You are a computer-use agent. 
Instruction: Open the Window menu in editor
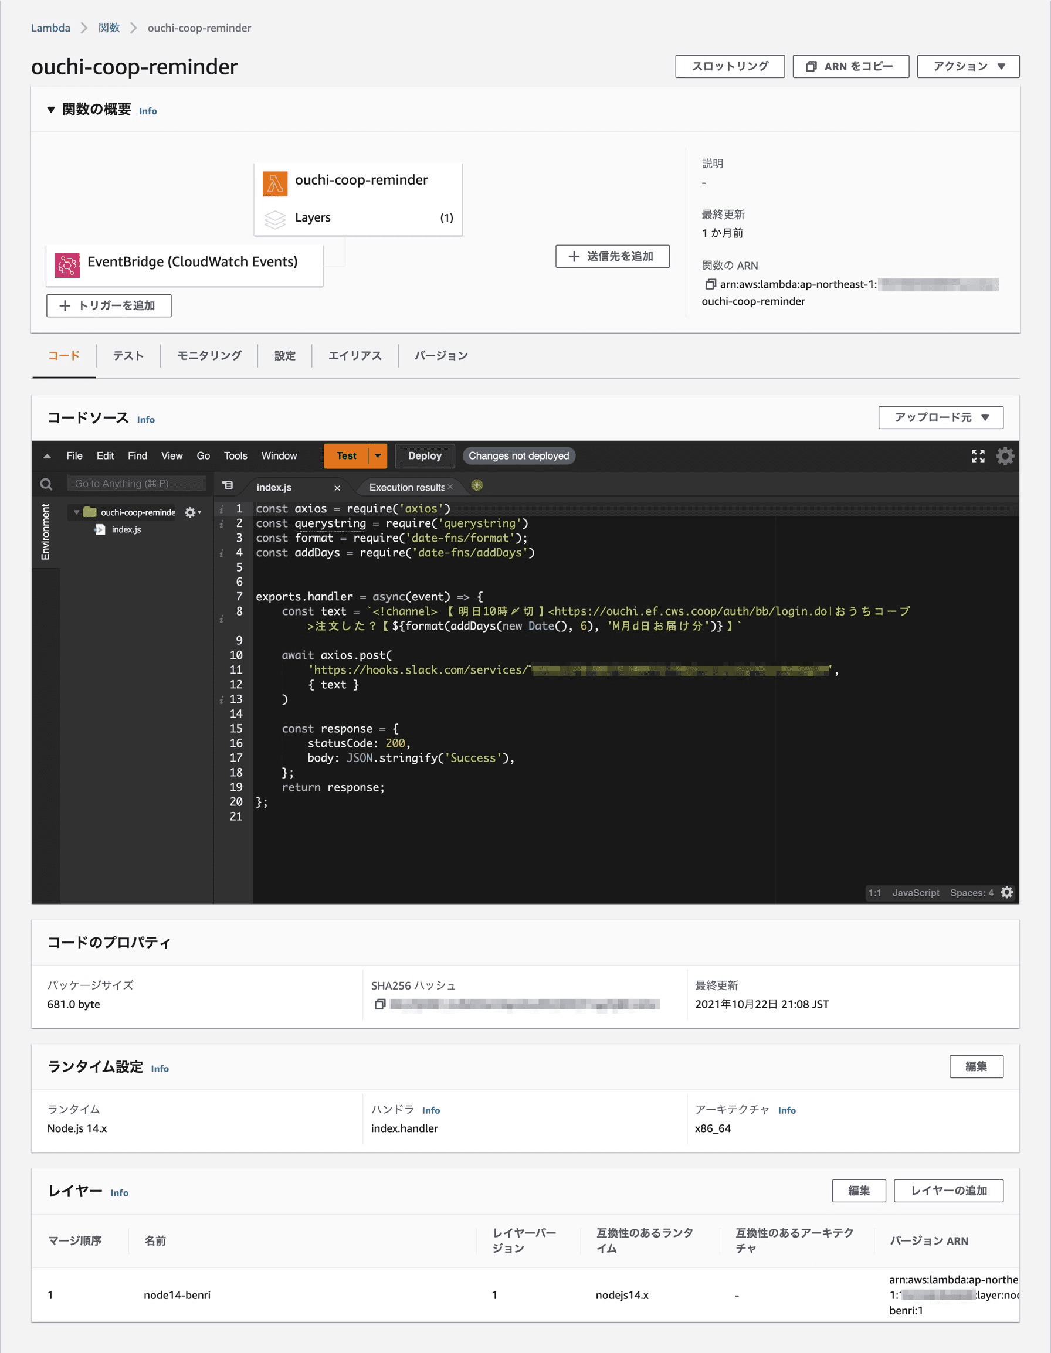point(279,456)
